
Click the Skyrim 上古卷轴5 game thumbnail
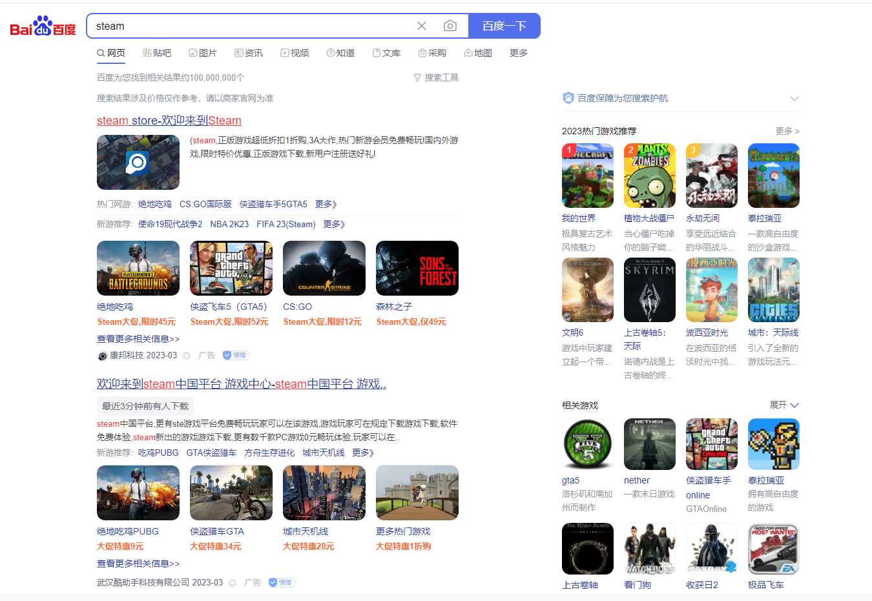[x=649, y=289]
